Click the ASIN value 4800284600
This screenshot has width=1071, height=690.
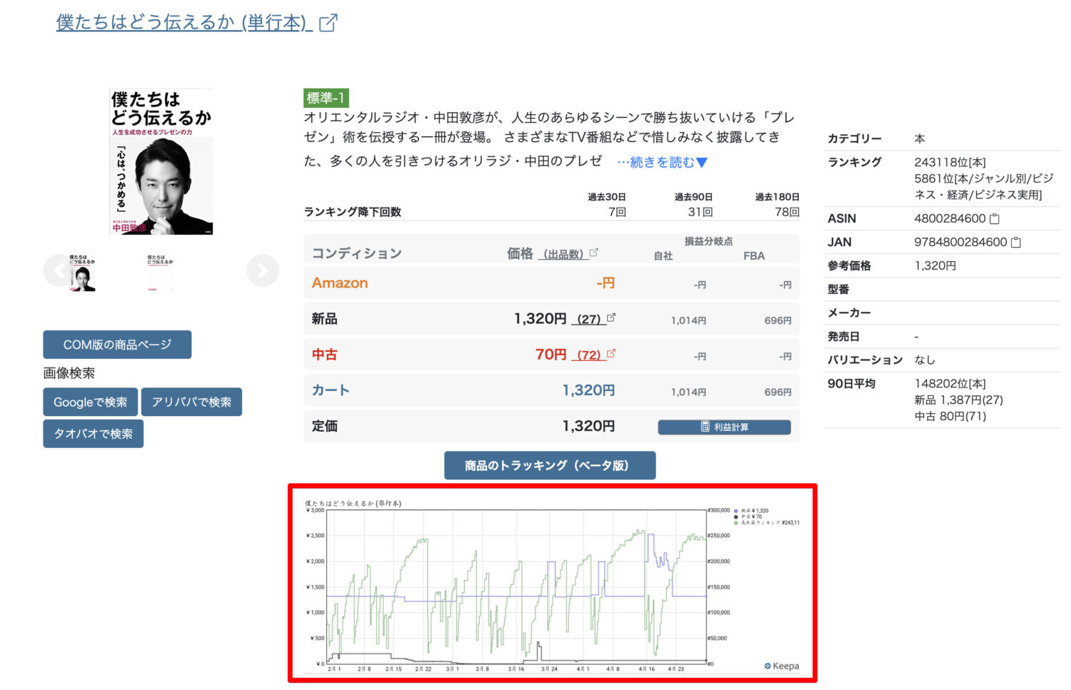tap(950, 218)
